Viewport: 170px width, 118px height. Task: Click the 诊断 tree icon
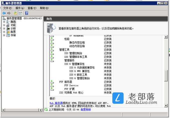point(8,28)
